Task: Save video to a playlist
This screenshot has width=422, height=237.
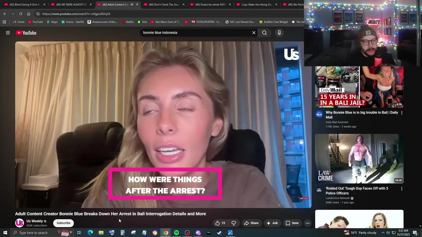Action: (292, 223)
